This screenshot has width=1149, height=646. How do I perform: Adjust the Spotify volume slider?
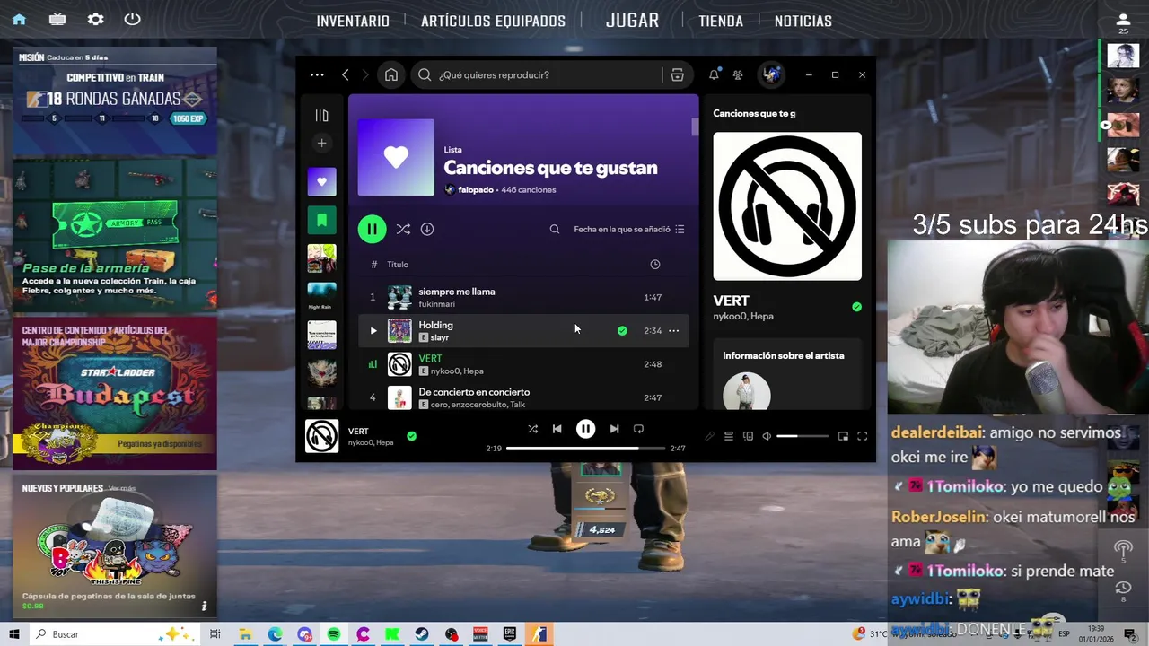pos(803,436)
